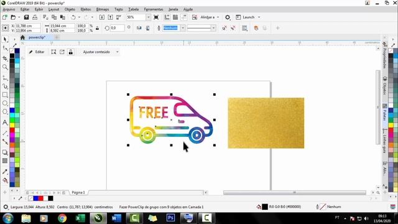This screenshot has height=224, width=398.
Task: Select the Connector tool
Action: click(5, 142)
